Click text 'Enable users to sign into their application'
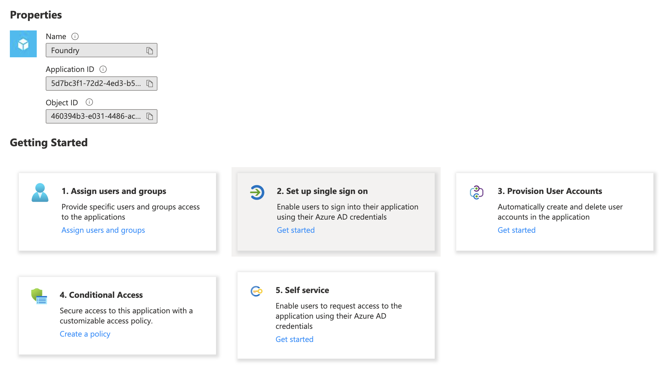671x370 pixels. [x=348, y=207]
